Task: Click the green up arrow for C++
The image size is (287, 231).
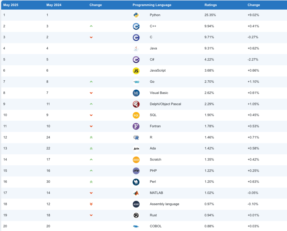Action: point(91,26)
